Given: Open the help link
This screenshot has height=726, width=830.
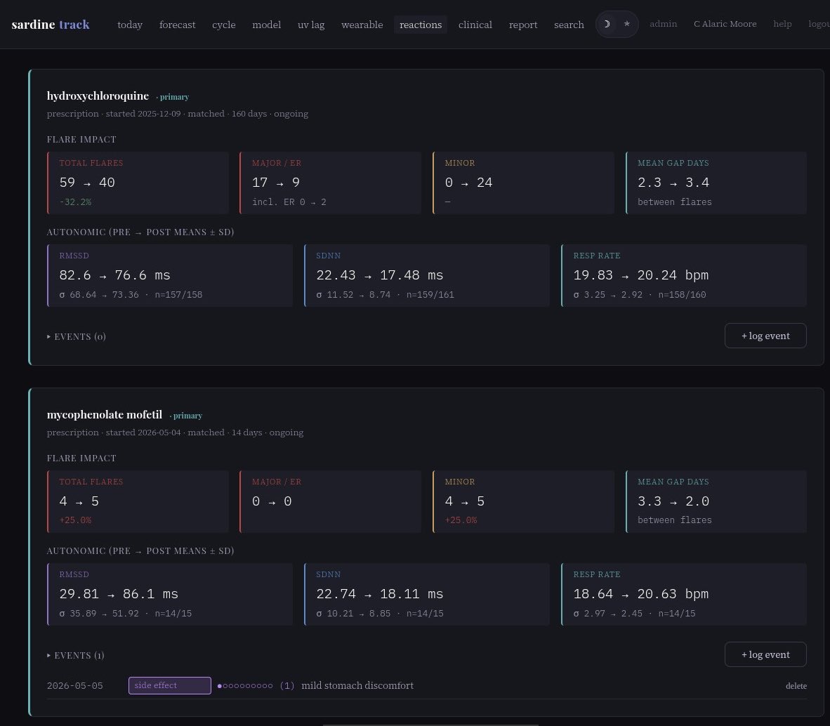Looking at the screenshot, I should (782, 24).
